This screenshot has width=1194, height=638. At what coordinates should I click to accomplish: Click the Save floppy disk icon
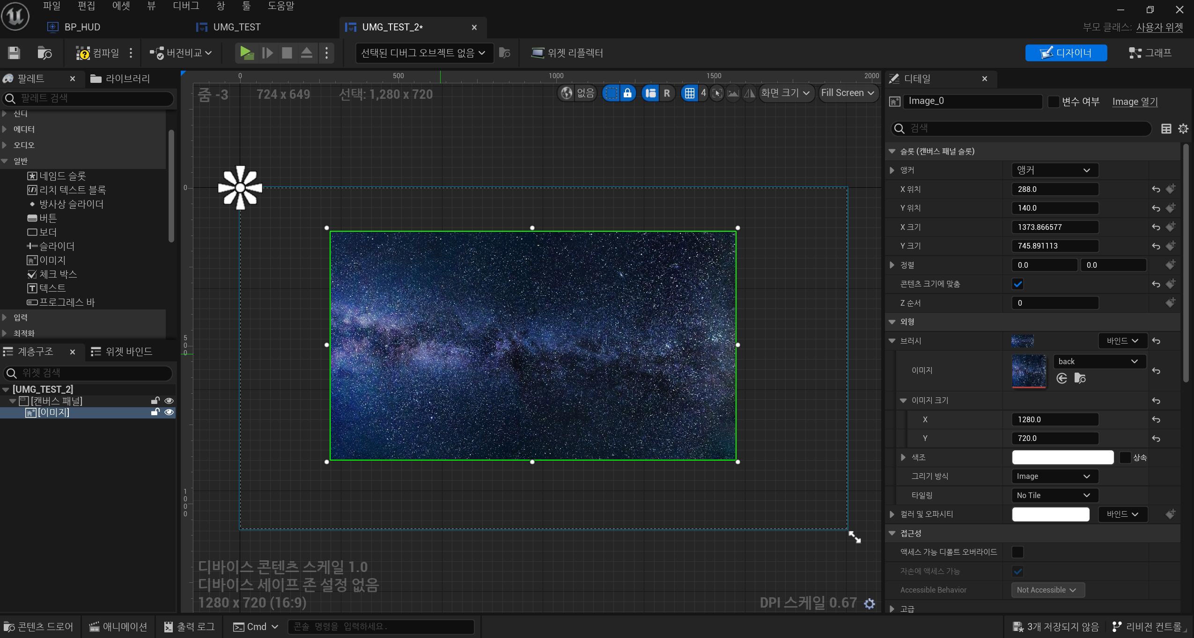[14, 53]
